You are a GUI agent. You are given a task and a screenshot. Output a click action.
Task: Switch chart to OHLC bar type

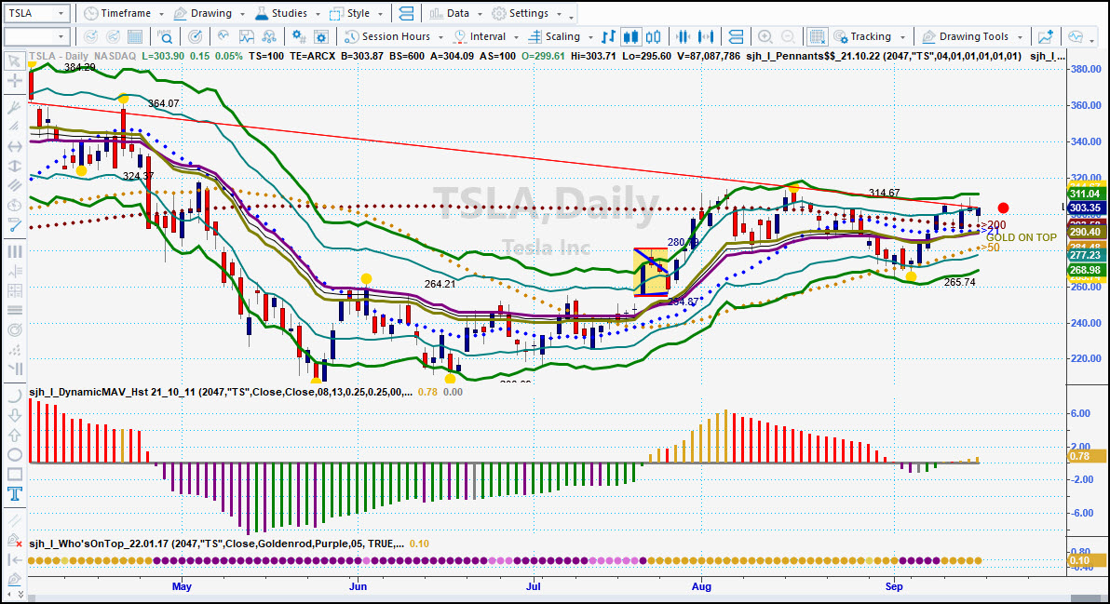[x=608, y=37]
